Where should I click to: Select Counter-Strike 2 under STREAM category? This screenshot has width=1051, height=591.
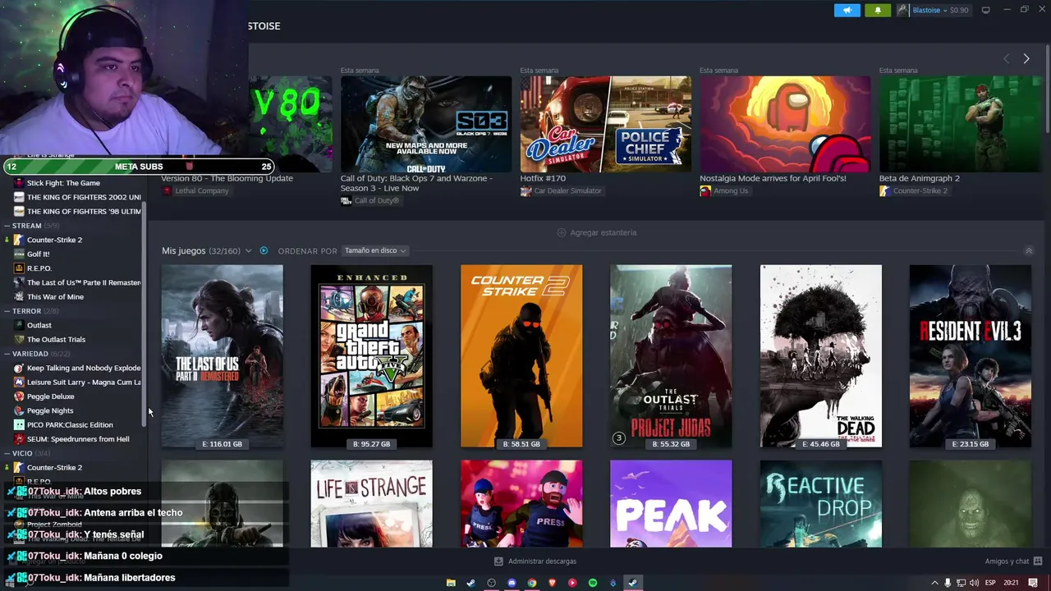click(x=72, y=240)
